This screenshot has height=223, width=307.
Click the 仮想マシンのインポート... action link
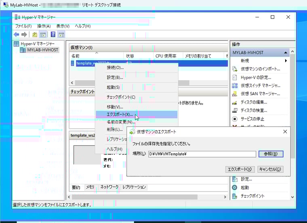[x=260, y=69]
